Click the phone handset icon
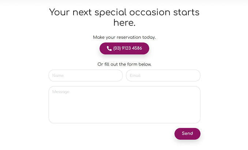 109,48
